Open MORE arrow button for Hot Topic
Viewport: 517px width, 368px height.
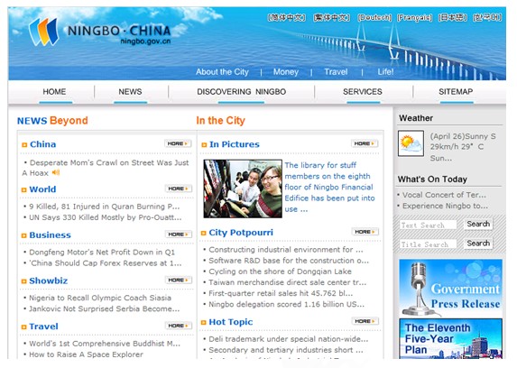point(365,321)
